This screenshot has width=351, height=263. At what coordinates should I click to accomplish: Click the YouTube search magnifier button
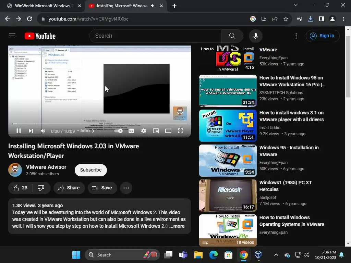click(x=232, y=36)
